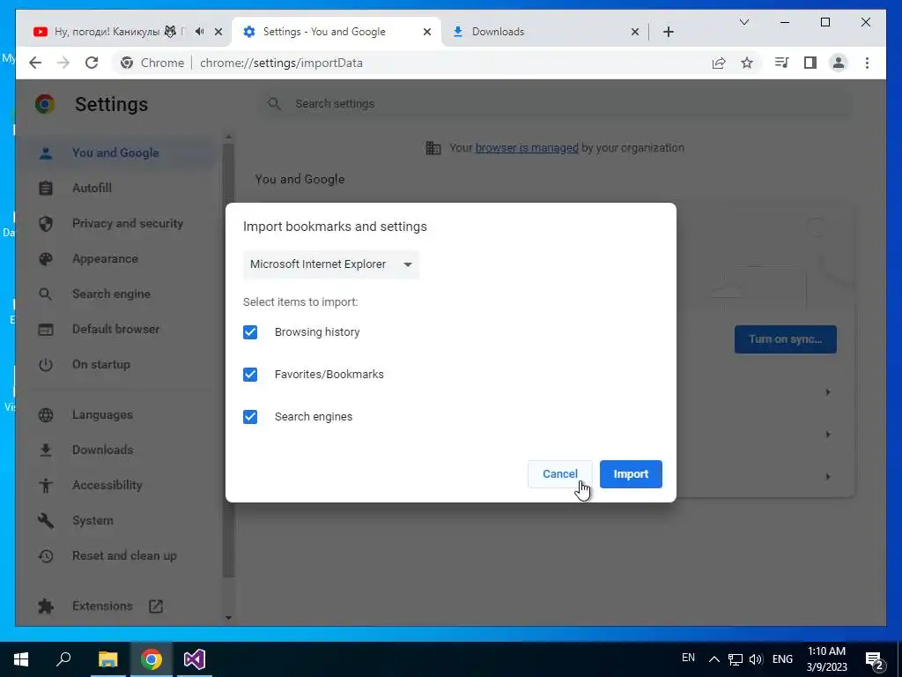Close the Downloads tab

pyautogui.click(x=634, y=32)
